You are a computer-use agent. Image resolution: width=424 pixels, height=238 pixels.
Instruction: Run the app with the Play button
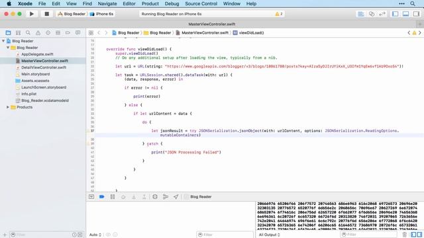click(32, 14)
